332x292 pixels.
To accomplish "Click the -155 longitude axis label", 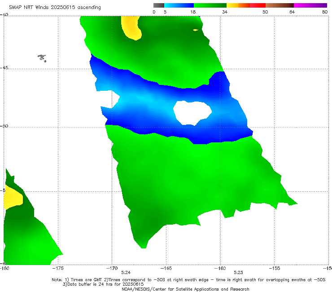I will (274, 268).
